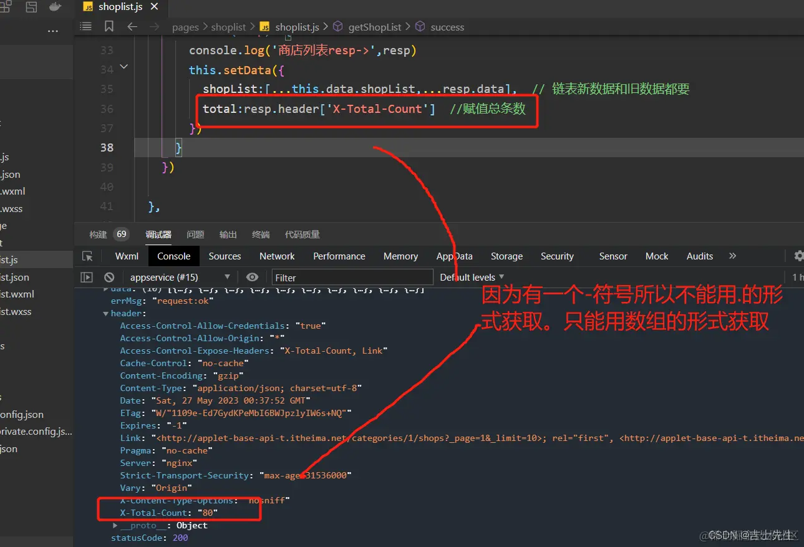Close the shoplist.js editor tab

click(x=154, y=7)
